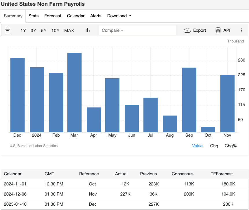
Task: Switch to the 10Y range
Action: coord(55,30)
